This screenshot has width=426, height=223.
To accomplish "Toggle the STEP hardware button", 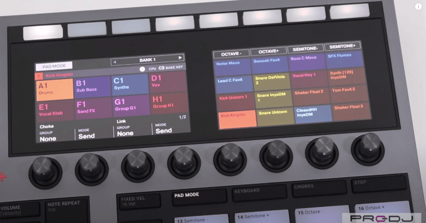I will coord(379,184).
